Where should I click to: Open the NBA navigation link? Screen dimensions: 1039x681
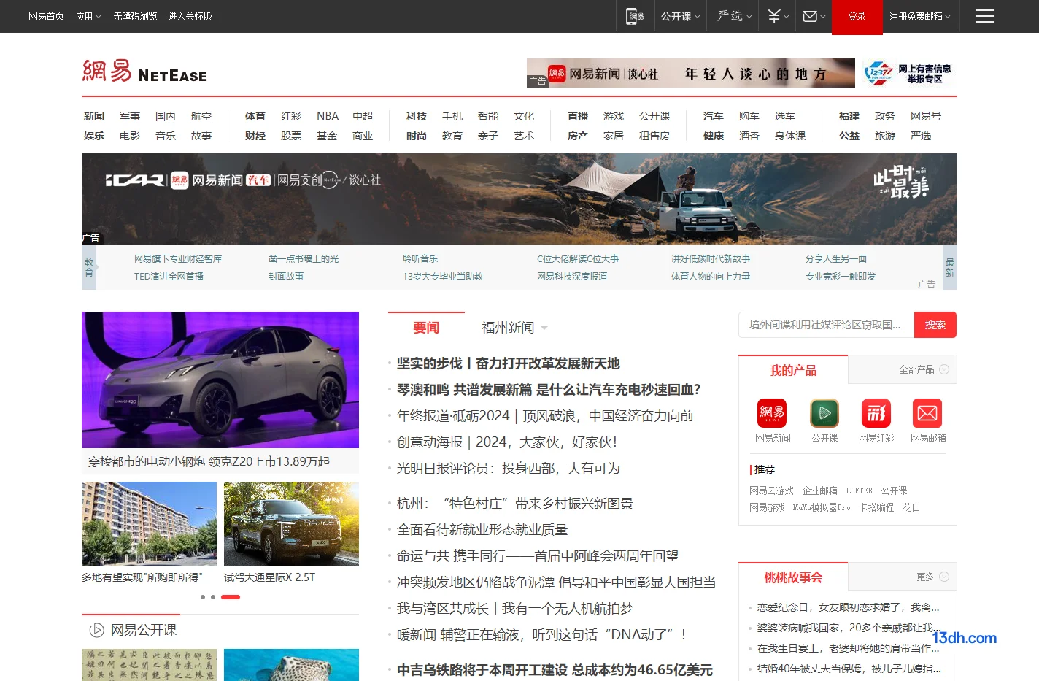328,116
